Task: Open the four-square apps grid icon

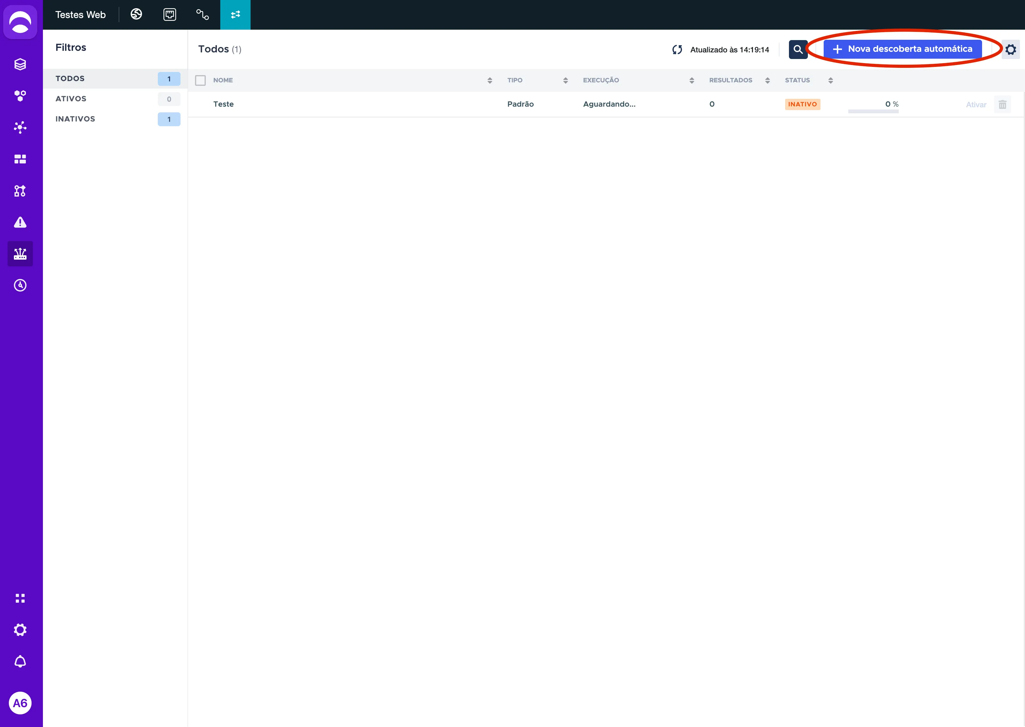Action: point(20,598)
